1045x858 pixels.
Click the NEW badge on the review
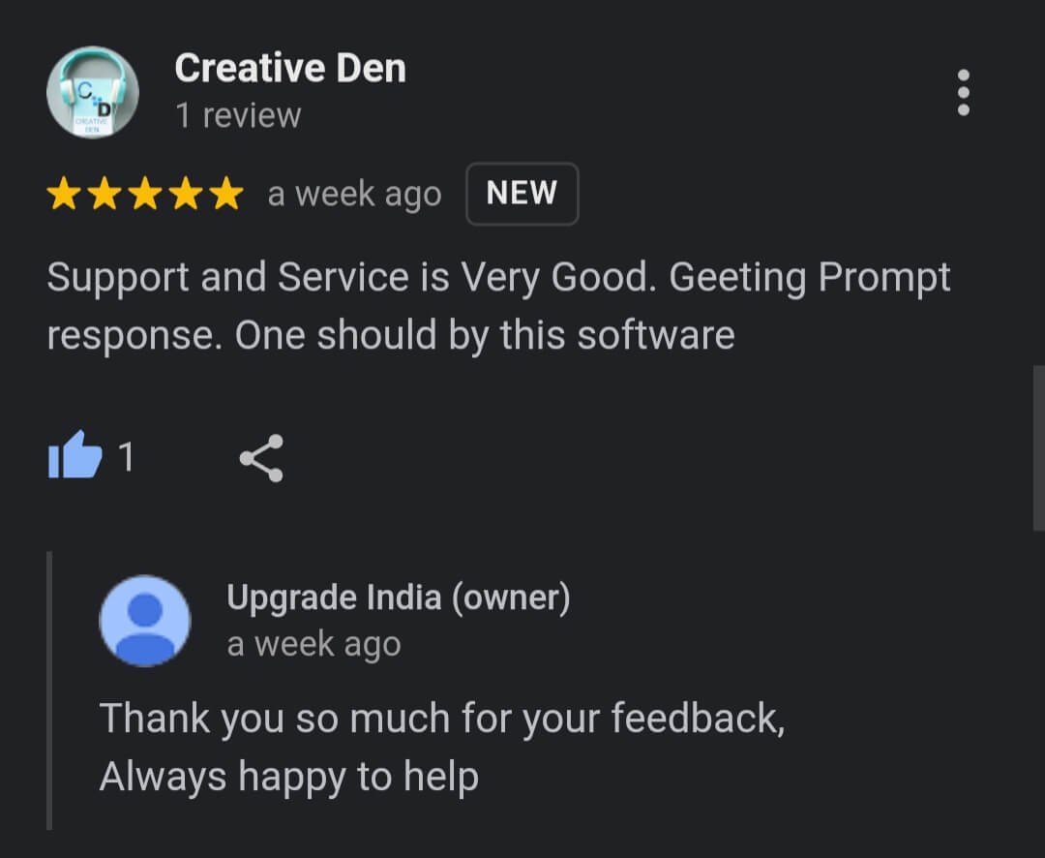(x=522, y=194)
